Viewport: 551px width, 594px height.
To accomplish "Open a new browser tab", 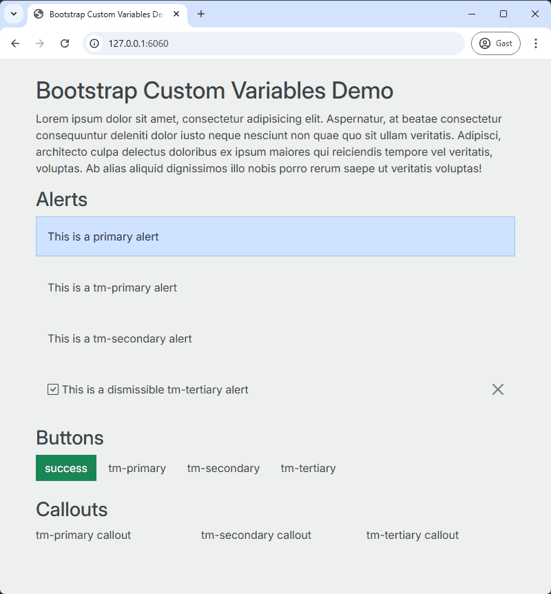I will (x=201, y=14).
